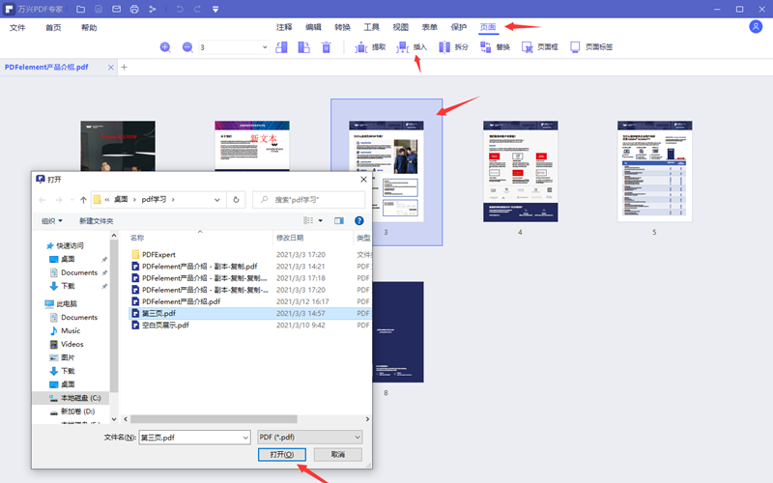Click the trash delete page icon

point(327,46)
